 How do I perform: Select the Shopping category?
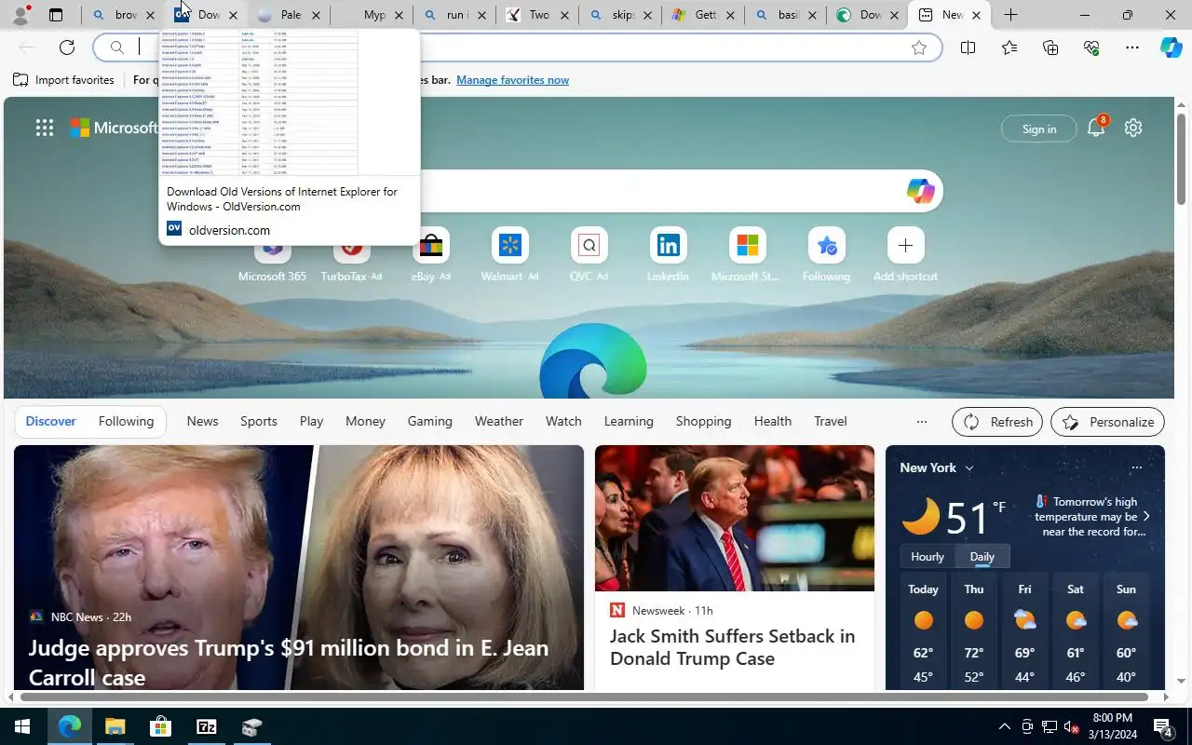pos(703,421)
